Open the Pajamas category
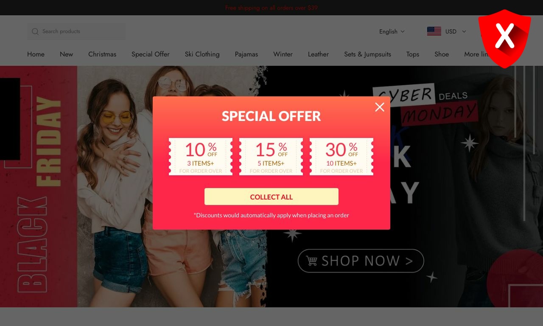 (x=246, y=54)
